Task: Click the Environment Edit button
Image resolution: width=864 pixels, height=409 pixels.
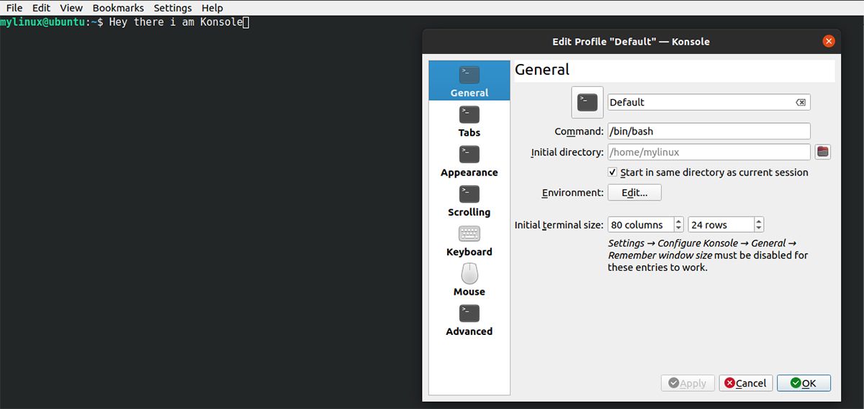Action: click(x=634, y=193)
